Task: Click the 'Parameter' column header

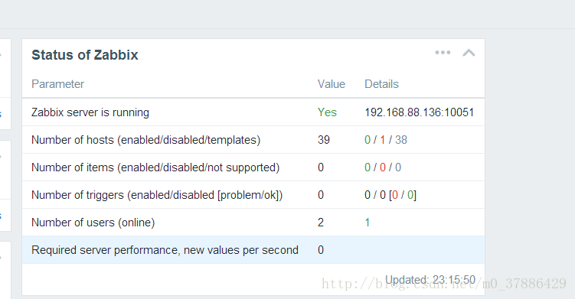Action: pos(58,84)
